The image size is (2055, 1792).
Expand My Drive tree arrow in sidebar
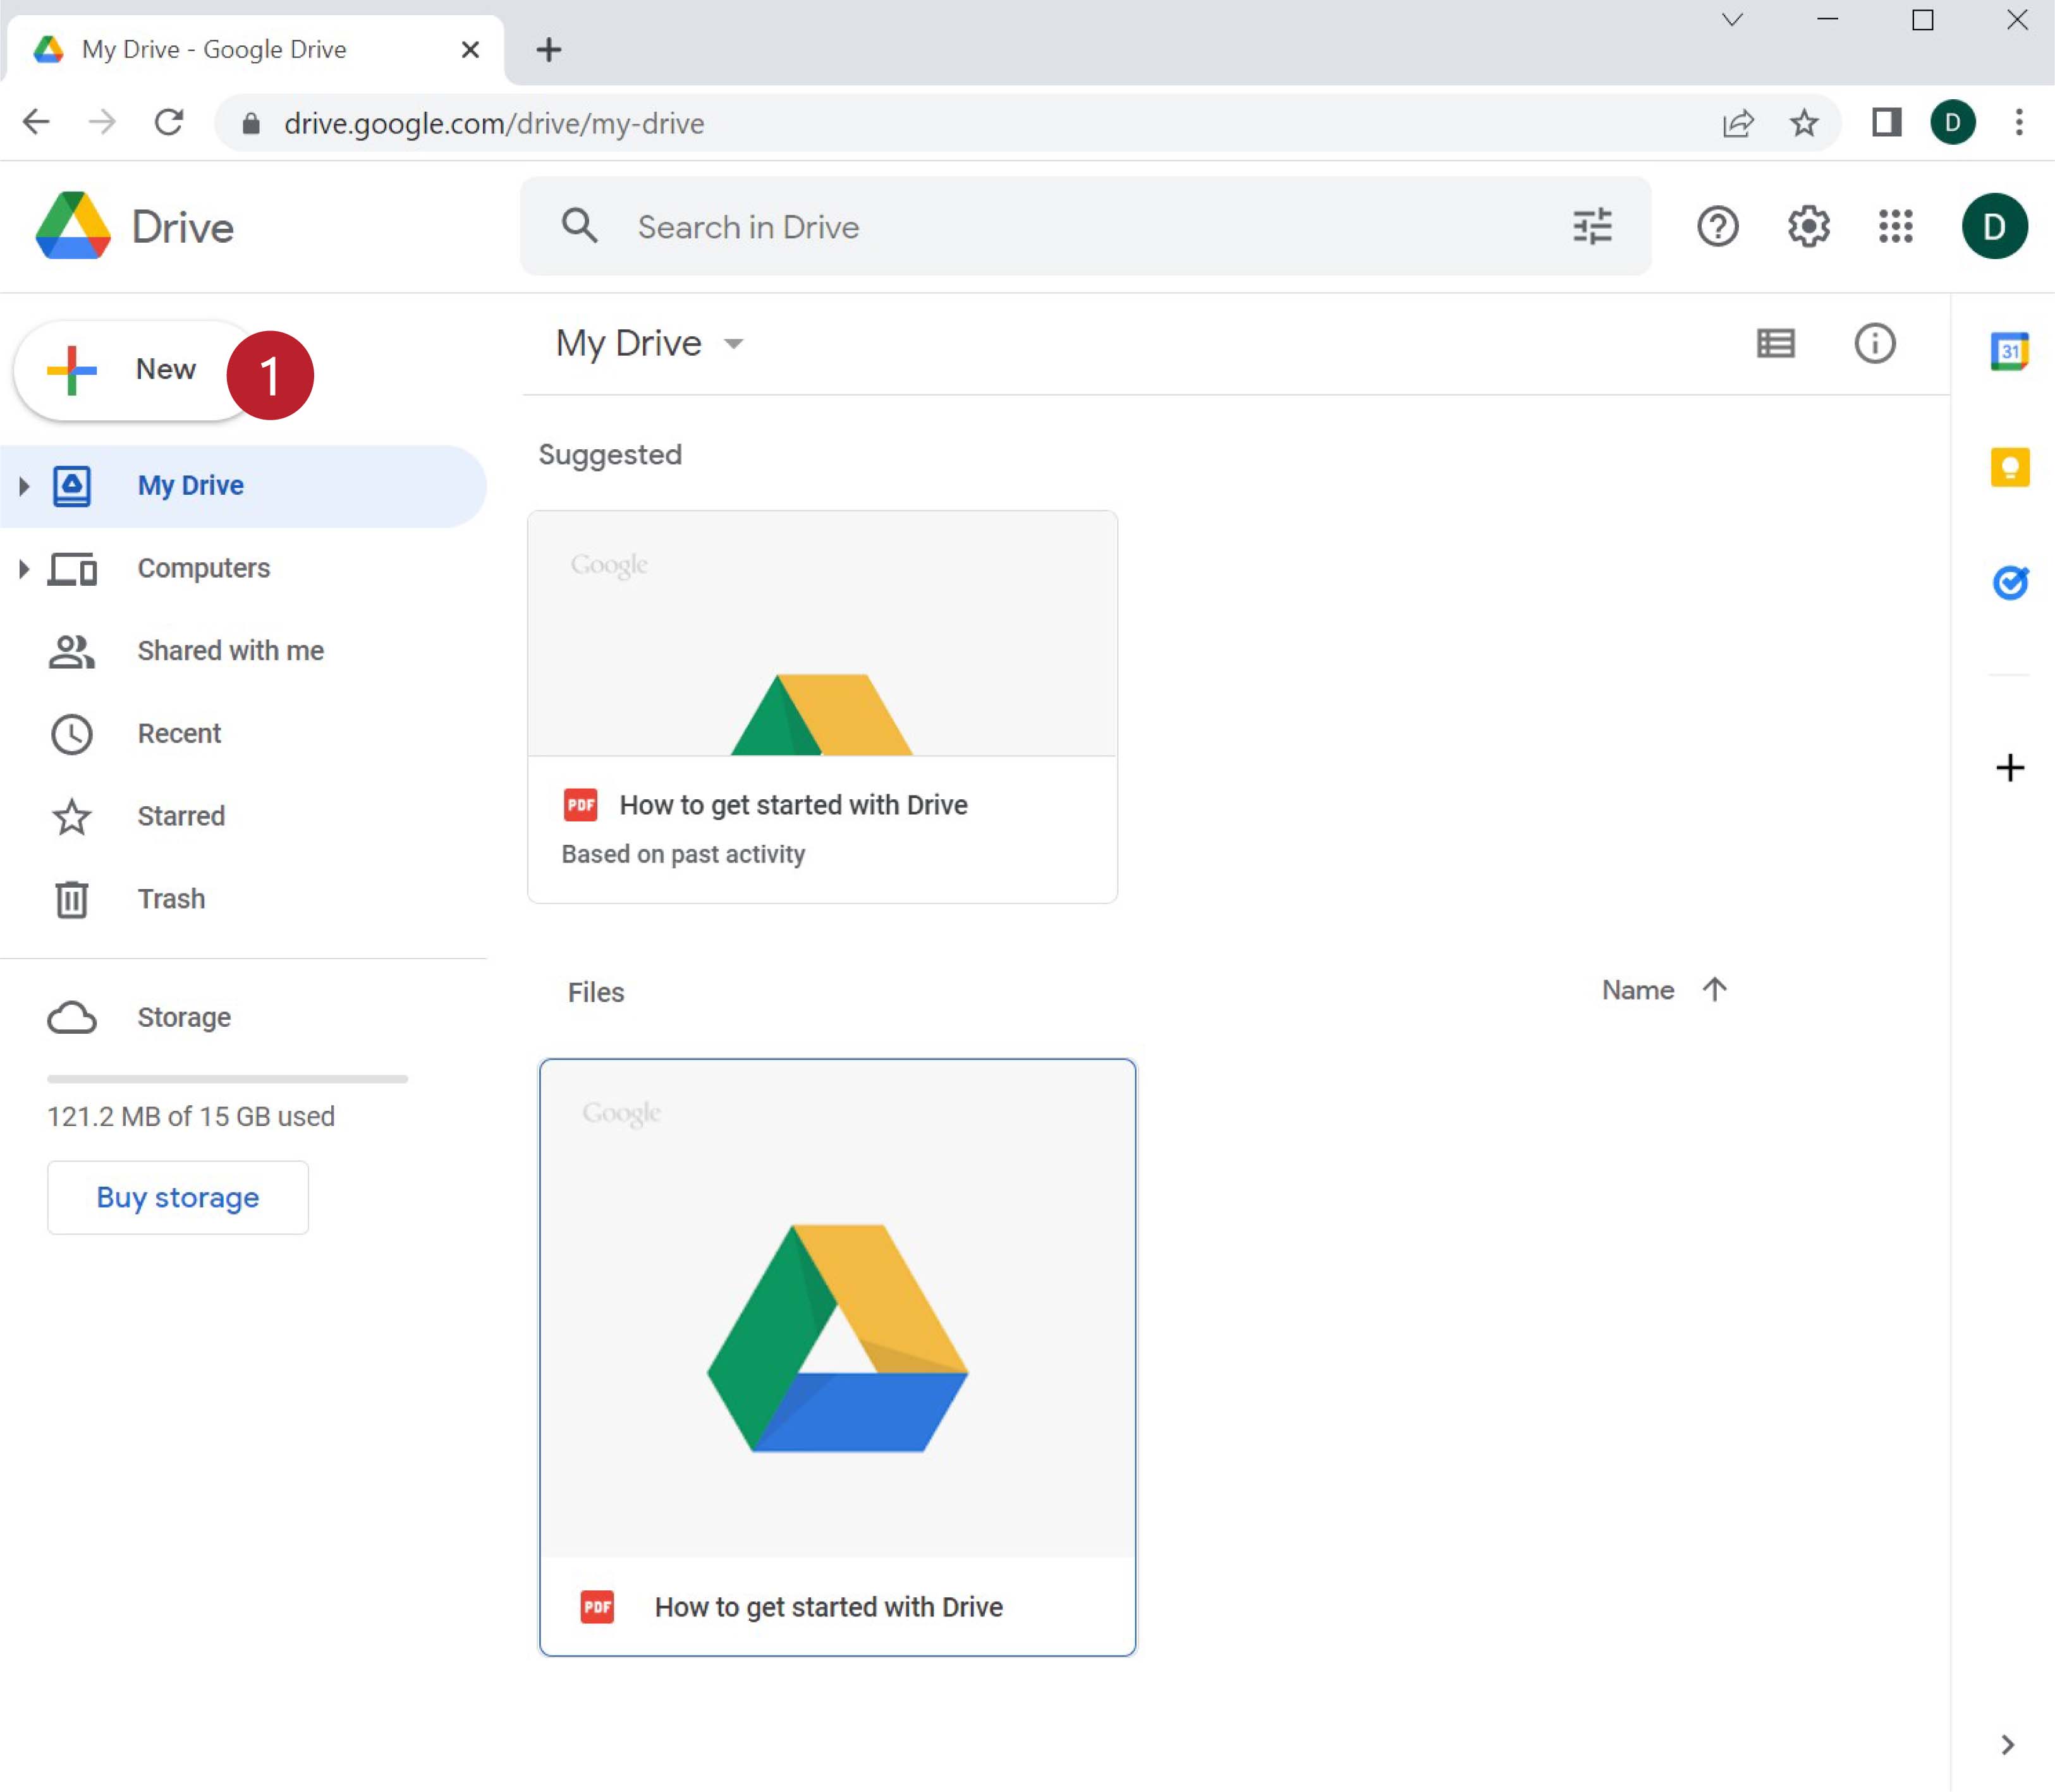[24, 486]
